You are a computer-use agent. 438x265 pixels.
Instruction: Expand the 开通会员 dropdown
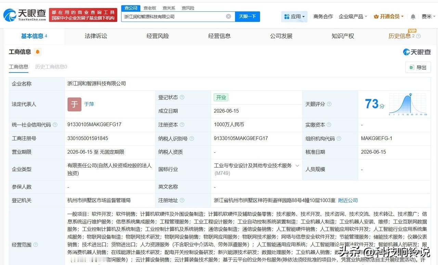(389, 16)
